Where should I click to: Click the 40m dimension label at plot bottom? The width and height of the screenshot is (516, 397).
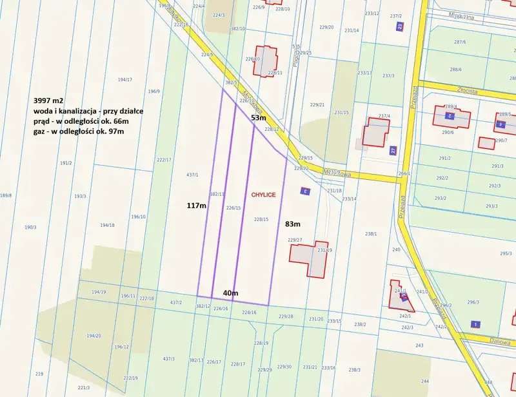click(x=230, y=293)
